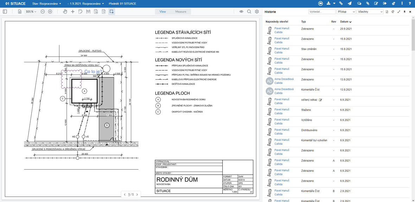This screenshot has height=202, width=415.
Task: Click the 01 SITUACE document title
Action: coord(15,4)
